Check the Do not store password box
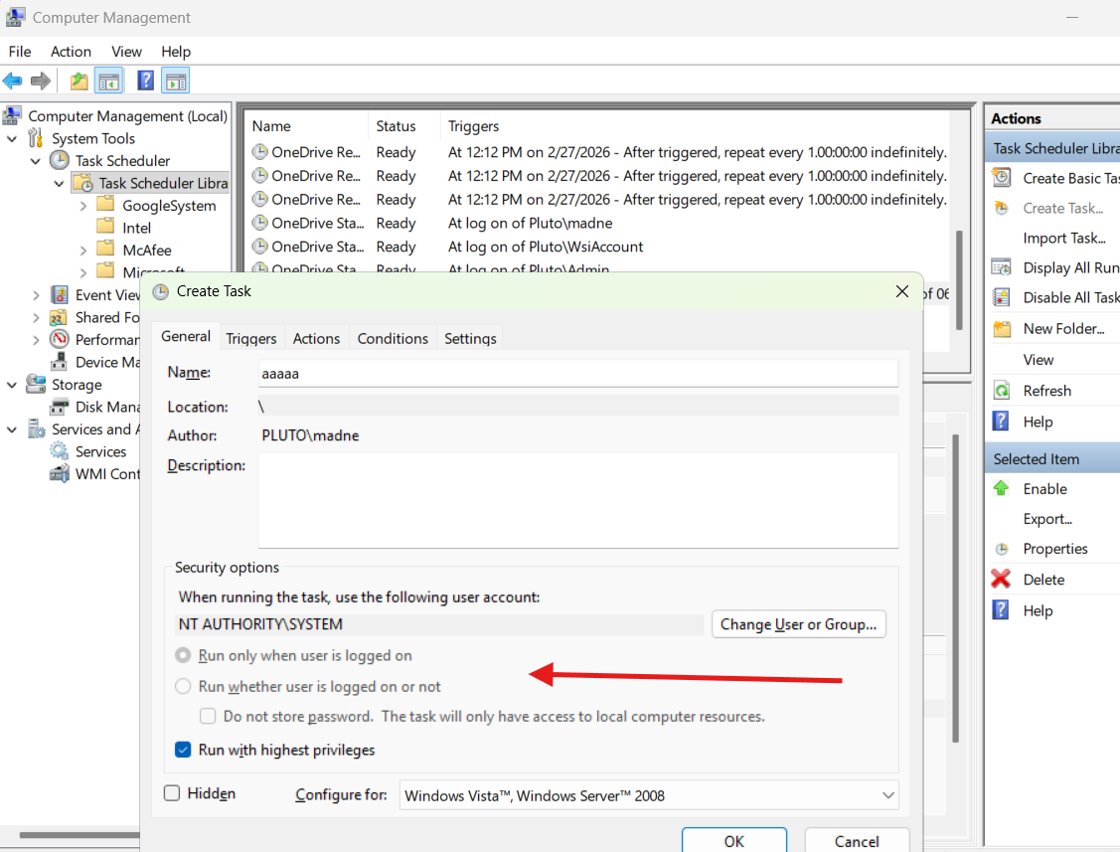This screenshot has height=852, width=1120. (208, 716)
